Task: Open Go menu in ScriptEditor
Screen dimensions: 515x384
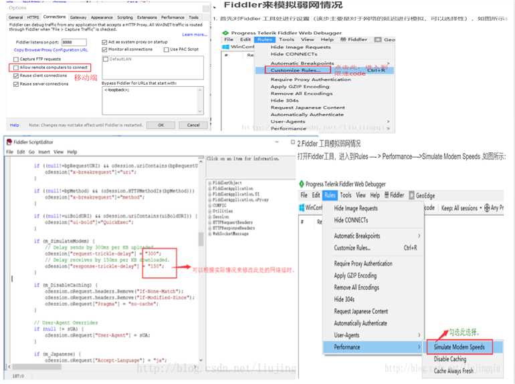Action: (31, 152)
